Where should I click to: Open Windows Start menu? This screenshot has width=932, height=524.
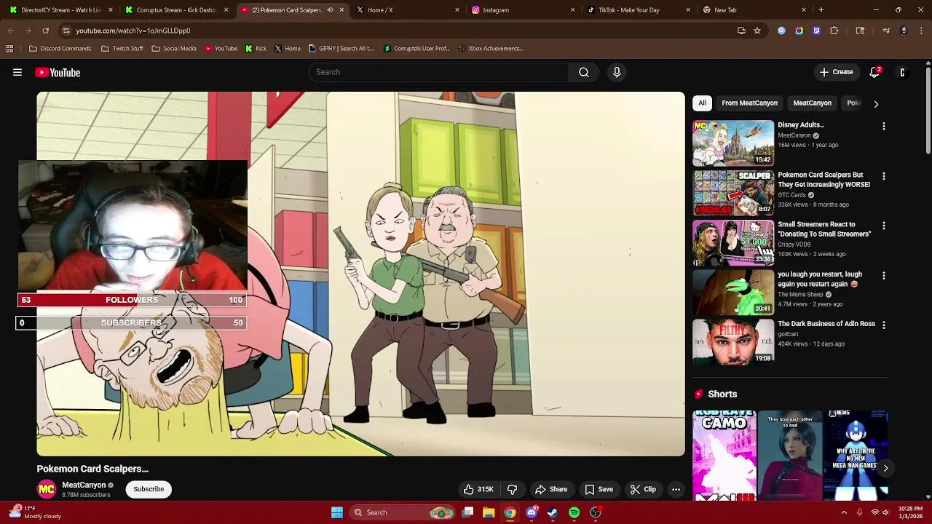[x=337, y=512]
